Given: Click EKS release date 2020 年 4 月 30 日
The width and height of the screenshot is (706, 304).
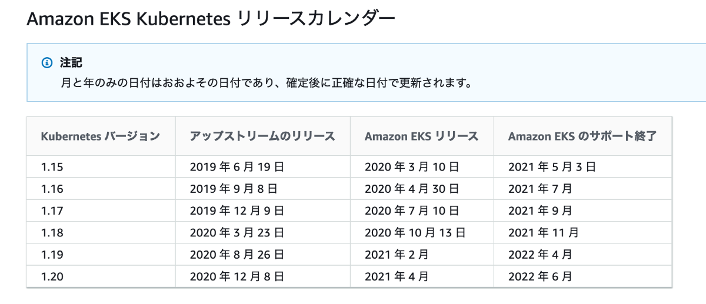Looking at the screenshot, I should pyautogui.click(x=412, y=189).
